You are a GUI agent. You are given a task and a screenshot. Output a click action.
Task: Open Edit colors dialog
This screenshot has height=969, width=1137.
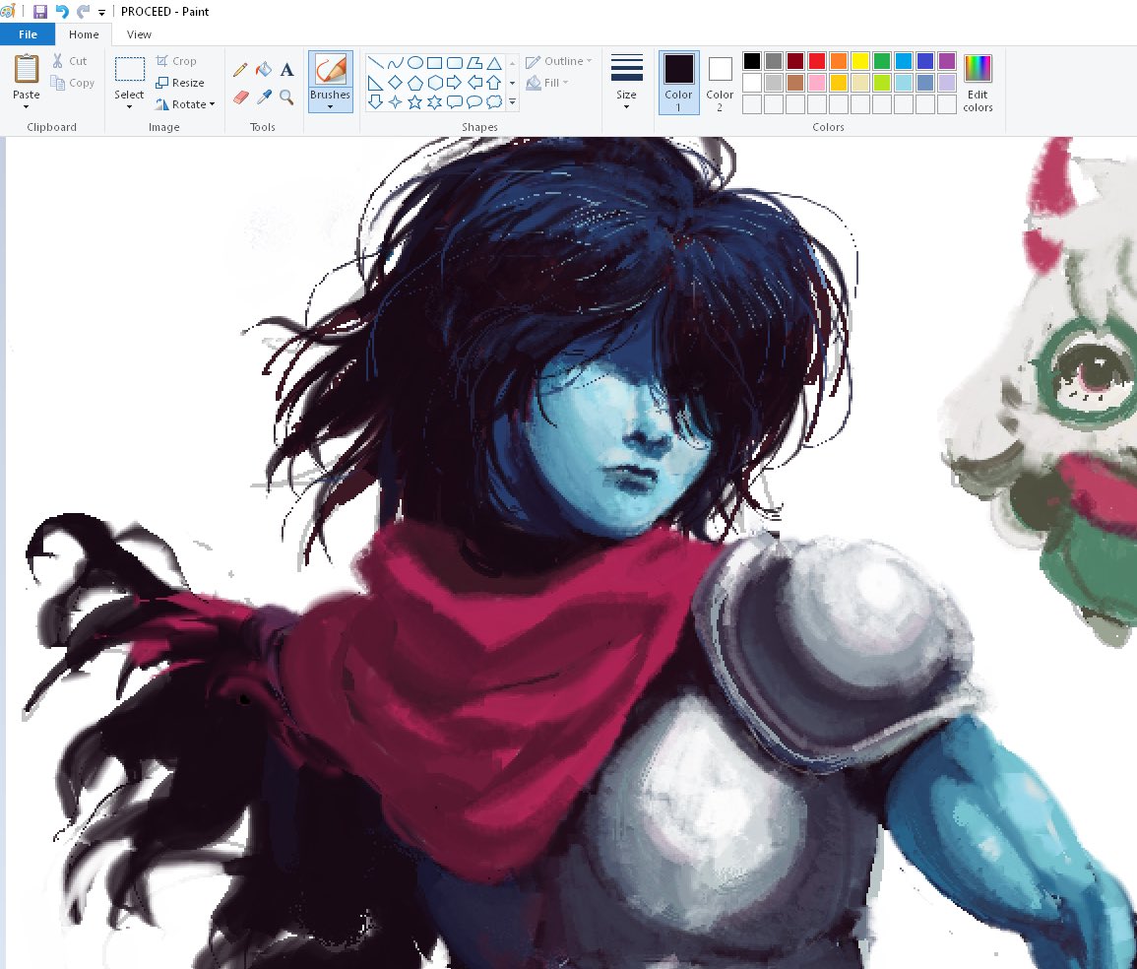(978, 83)
